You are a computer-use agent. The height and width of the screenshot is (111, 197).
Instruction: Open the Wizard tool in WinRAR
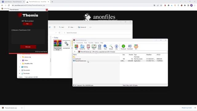click(111, 47)
